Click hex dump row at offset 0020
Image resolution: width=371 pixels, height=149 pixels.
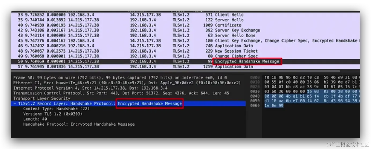pyautogui.click(x=305, y=87)
